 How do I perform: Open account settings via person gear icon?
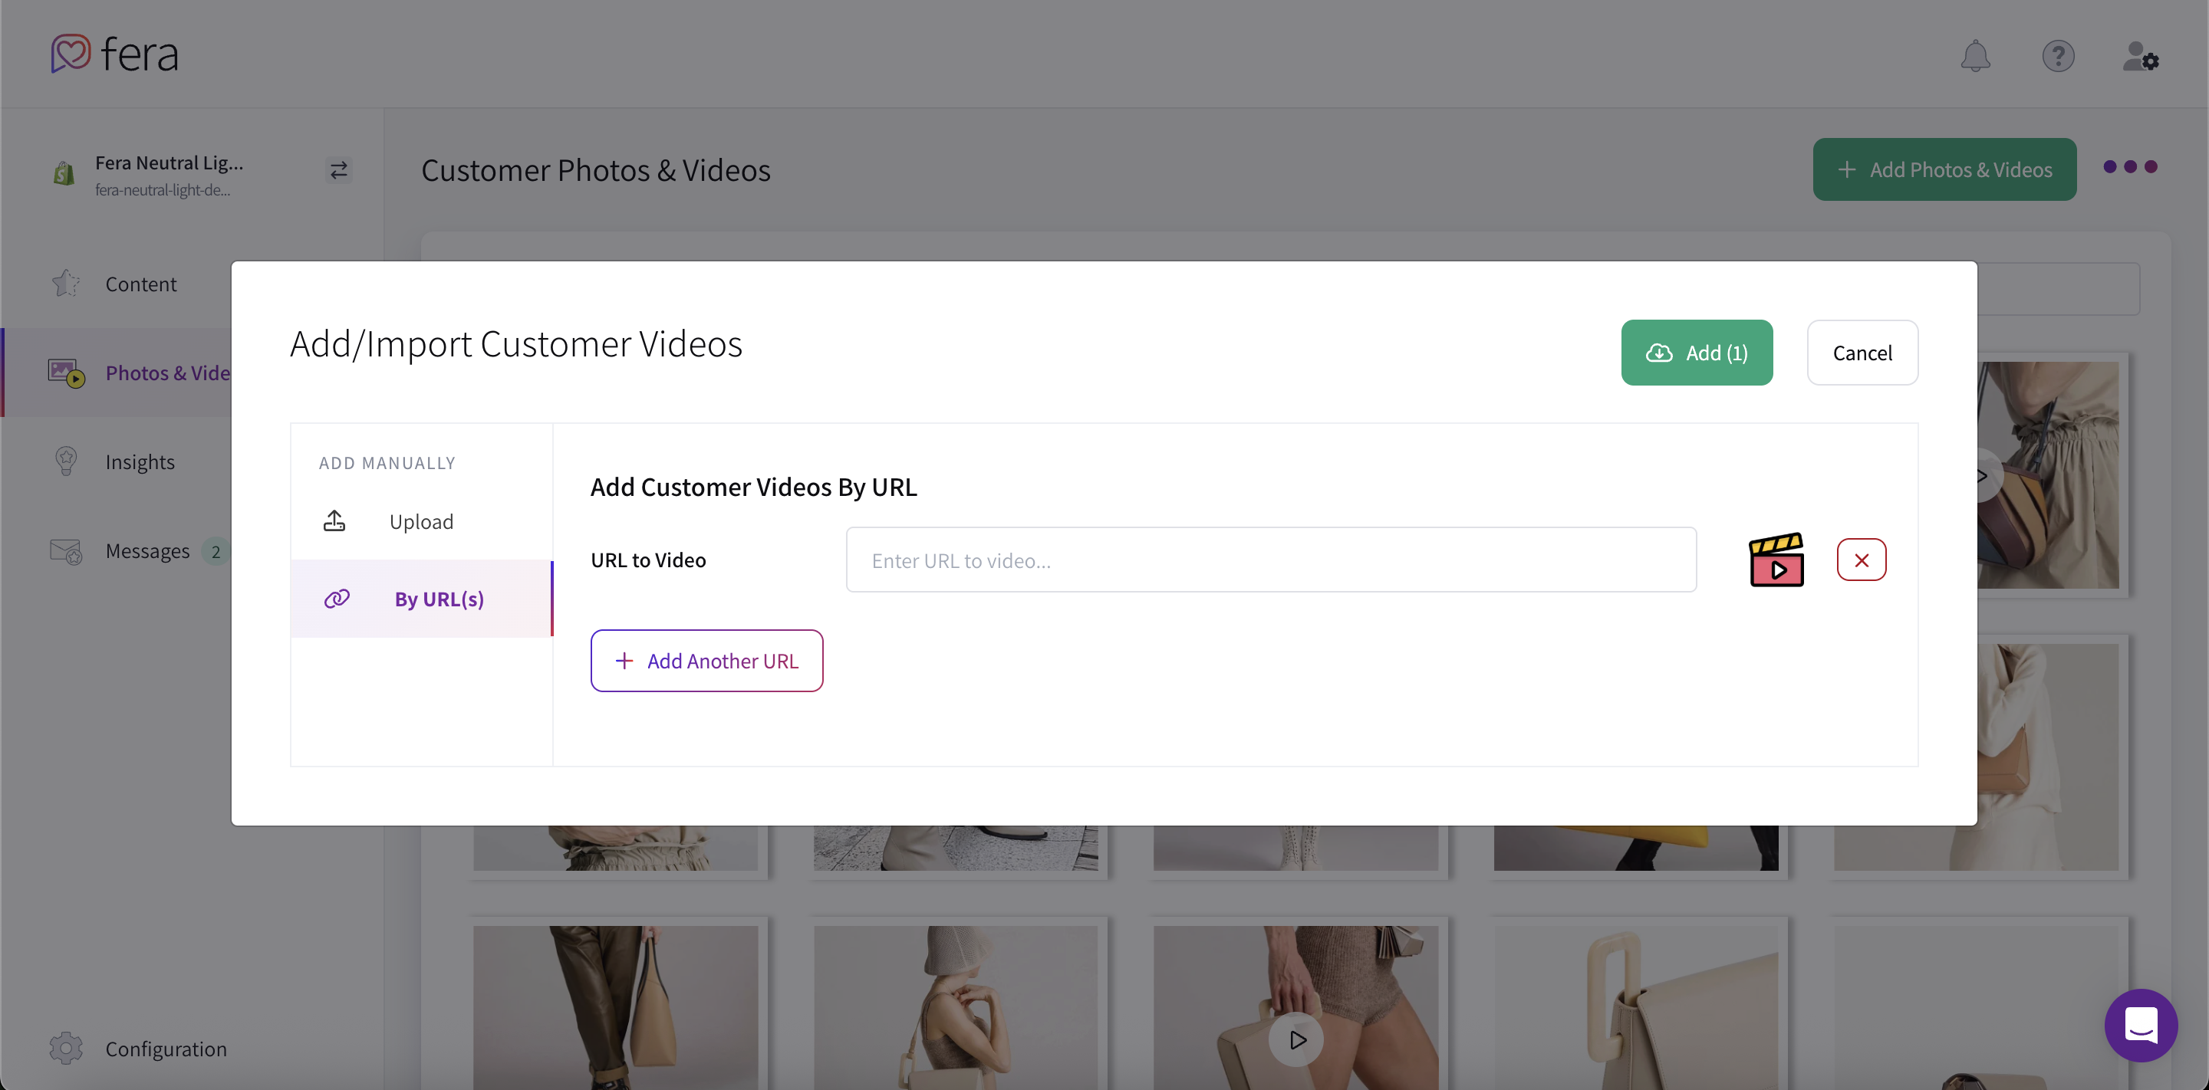coord(2142,57)
